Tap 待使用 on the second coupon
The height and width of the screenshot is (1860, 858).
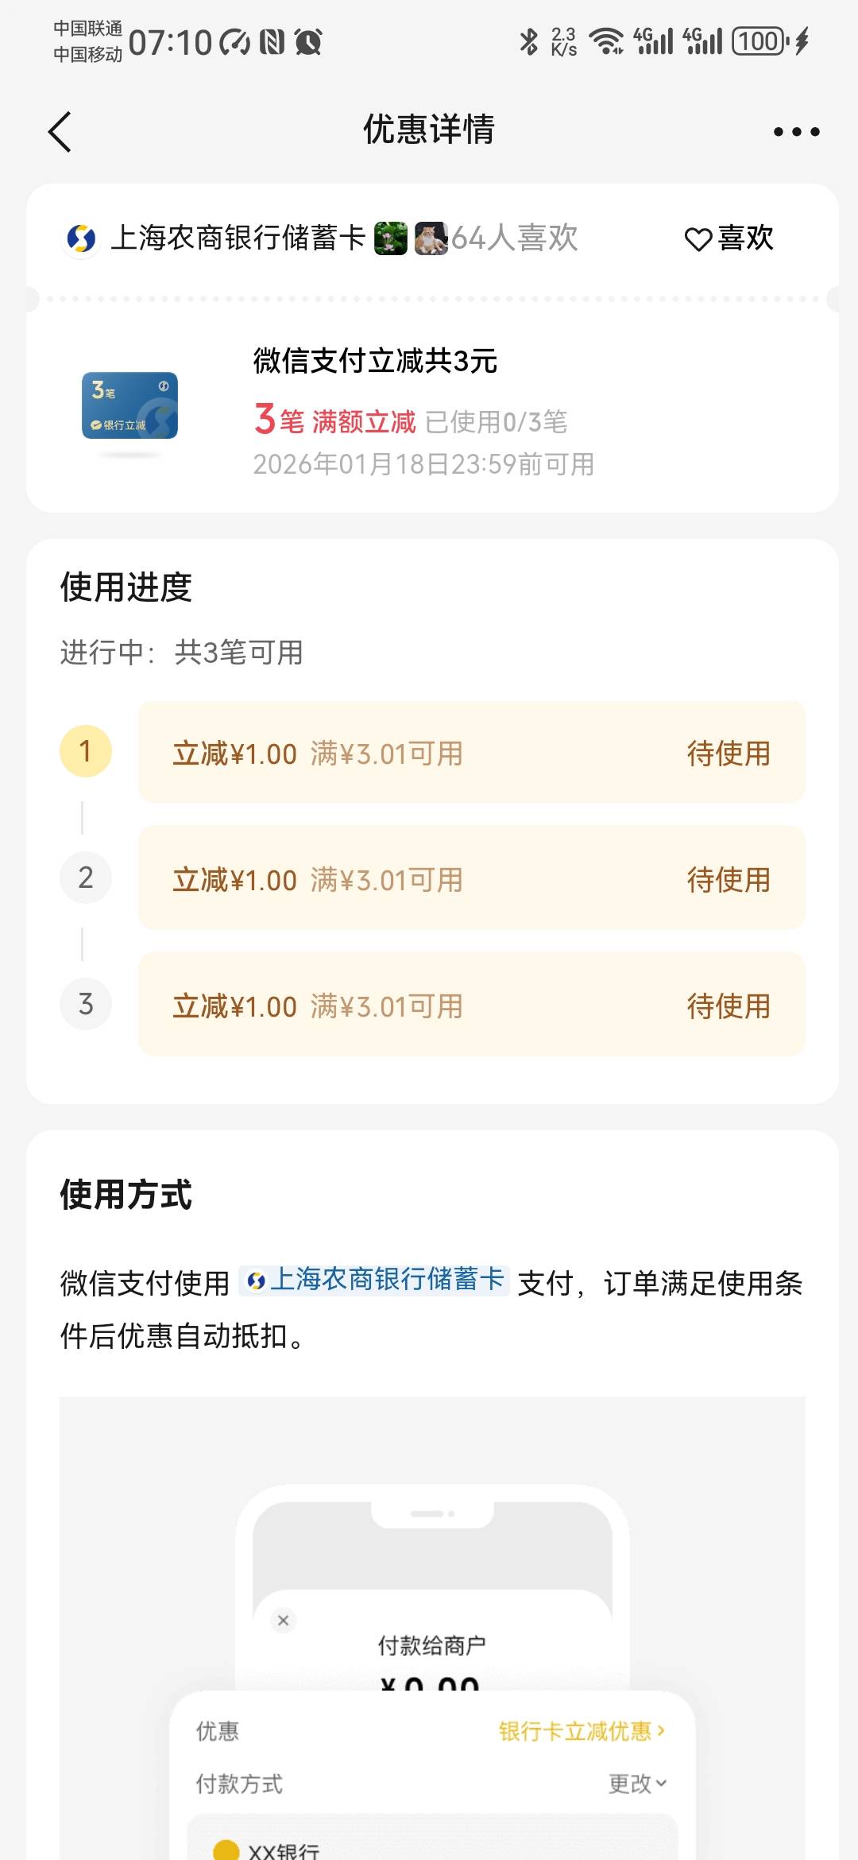coord(729,880)
